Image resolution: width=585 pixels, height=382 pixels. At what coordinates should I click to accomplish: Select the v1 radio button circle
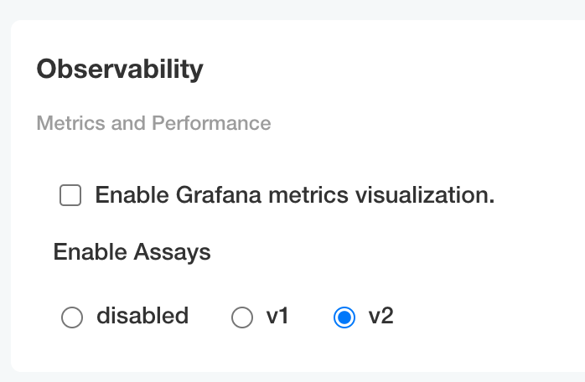(241, 317)
